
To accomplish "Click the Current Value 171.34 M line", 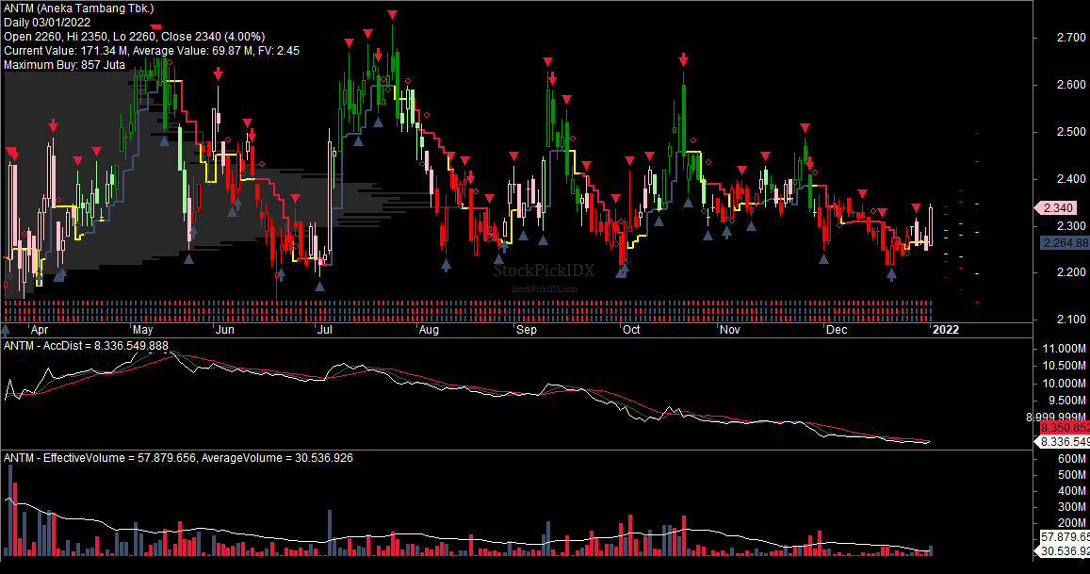I will click(152, 50).
